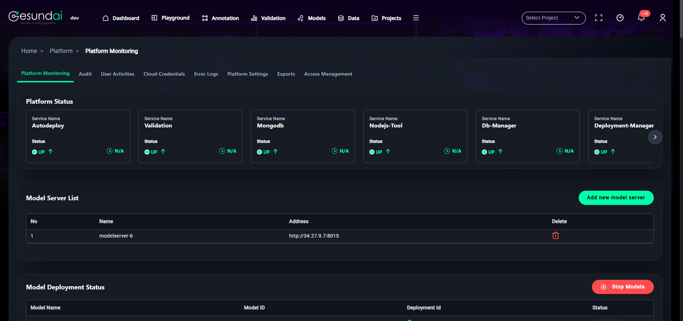Click the http://34.27.9.7:8015 address
Screen dimensions: 683x321
pyautogui.click(x=314, y=236)
